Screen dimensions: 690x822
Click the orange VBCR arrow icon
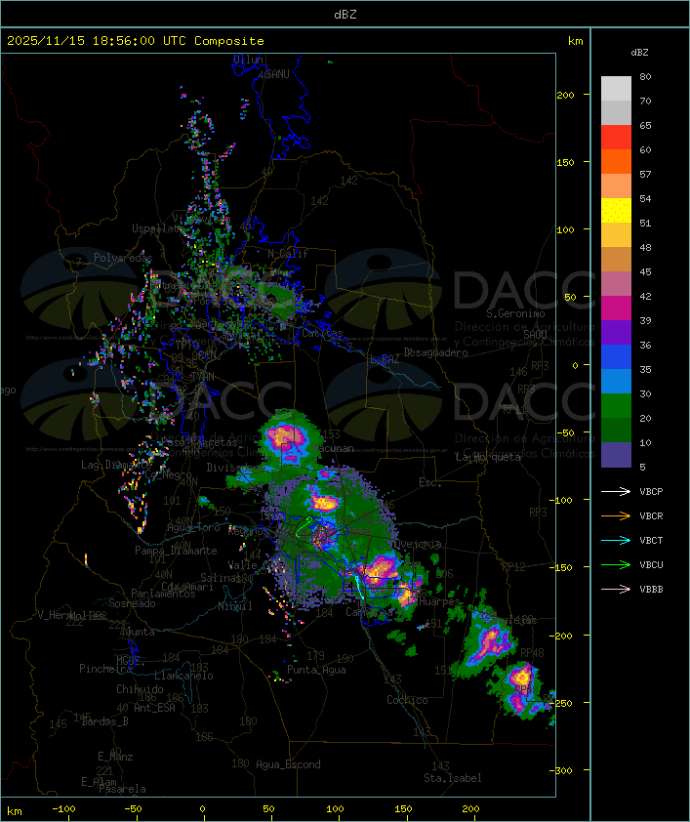click(x=616, y=515)
